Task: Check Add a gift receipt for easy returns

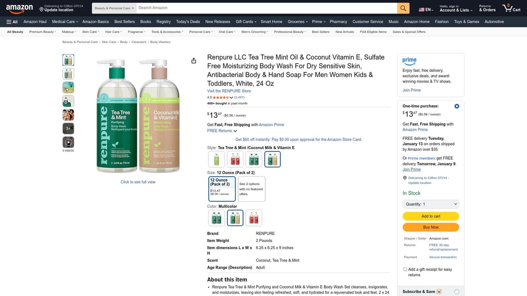Action: click(405, 269)
